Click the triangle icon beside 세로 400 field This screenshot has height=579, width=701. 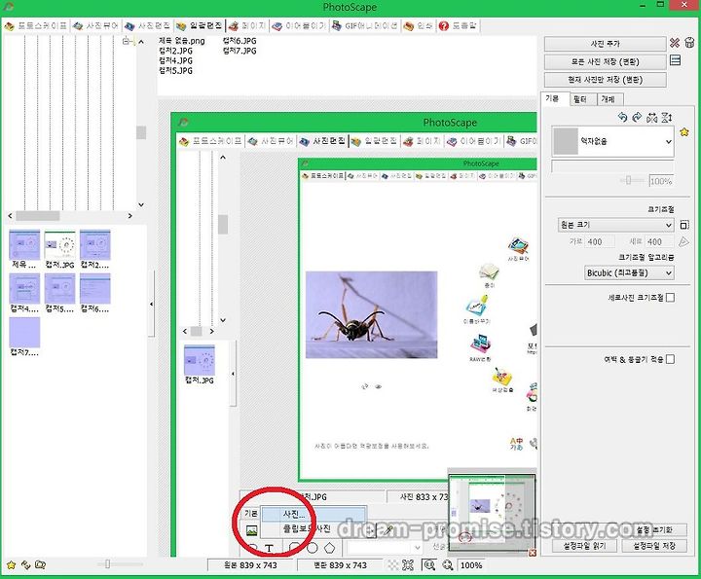[683, 241]
